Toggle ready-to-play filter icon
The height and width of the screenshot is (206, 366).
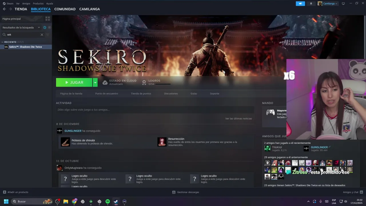coord(49,27)
